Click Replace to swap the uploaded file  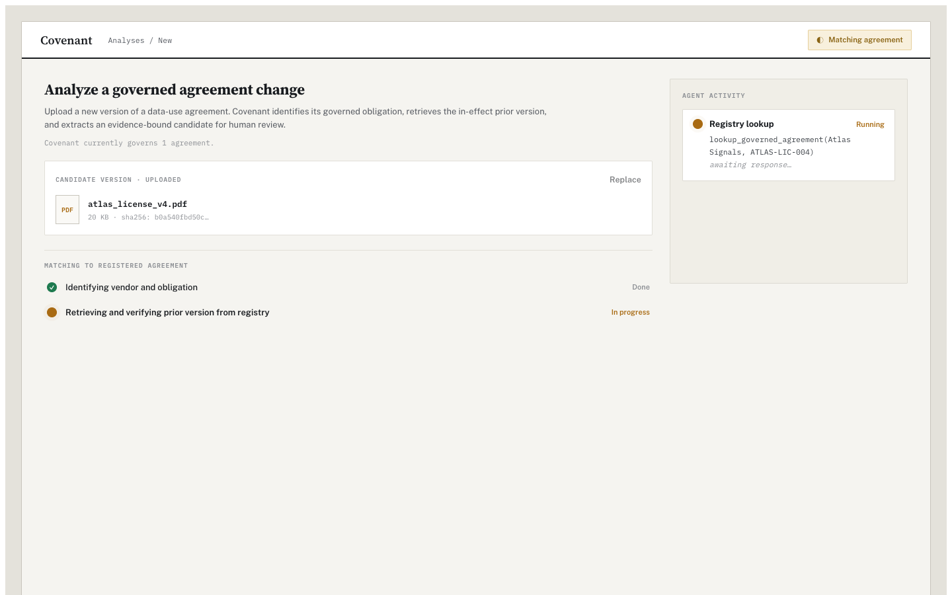[x=625, y=180]
